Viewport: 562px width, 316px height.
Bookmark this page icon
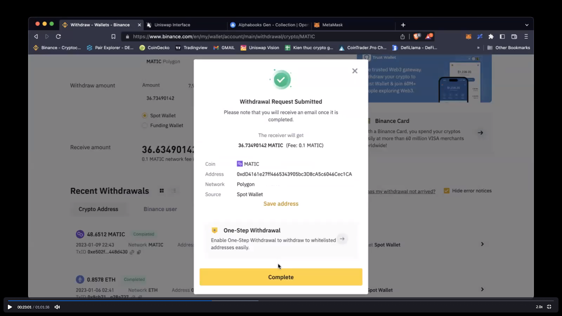(113, 37)
